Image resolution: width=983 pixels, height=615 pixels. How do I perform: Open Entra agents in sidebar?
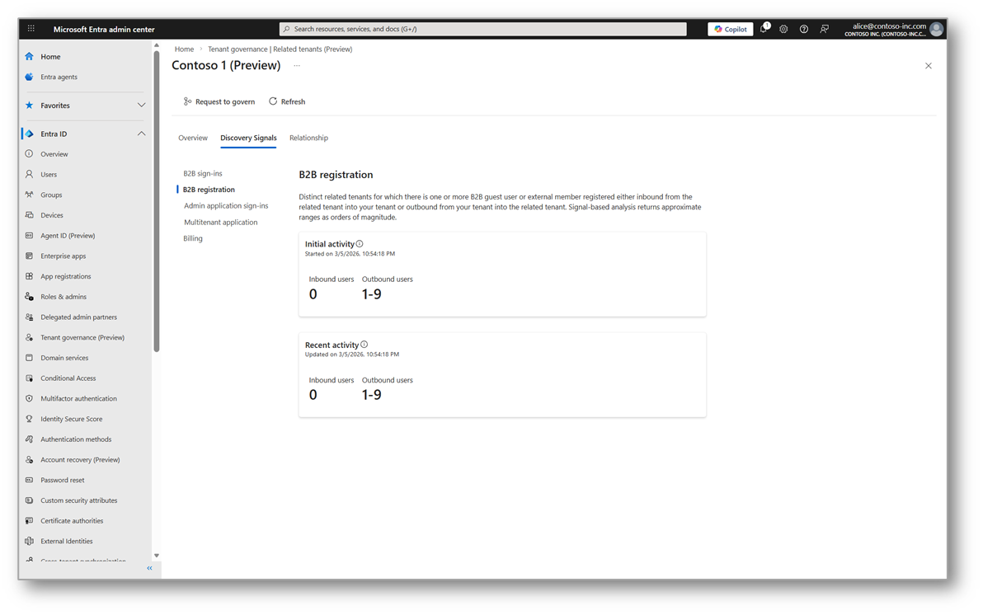pyautogui.click(x=59, y=77)
